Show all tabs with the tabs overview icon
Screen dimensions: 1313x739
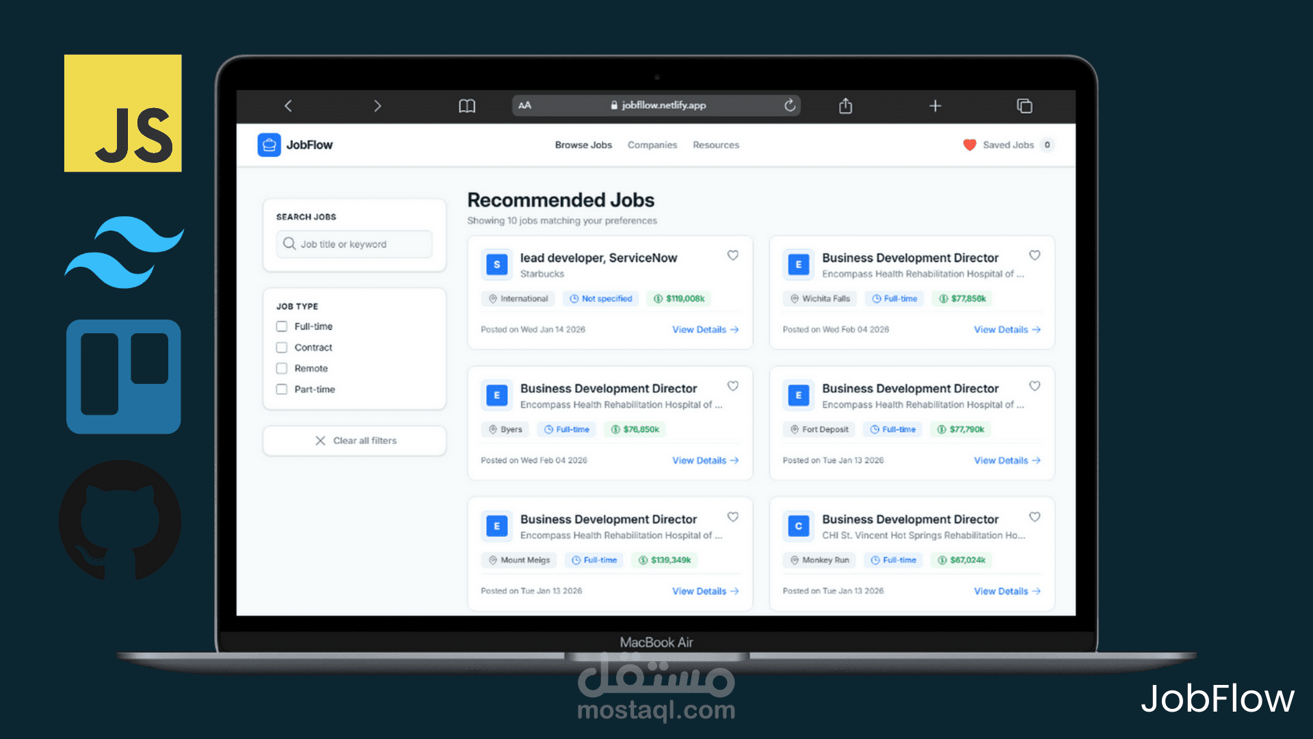pos(1024,105)
